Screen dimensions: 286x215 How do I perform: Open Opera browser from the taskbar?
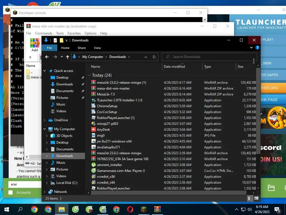[x=130, y=209]
